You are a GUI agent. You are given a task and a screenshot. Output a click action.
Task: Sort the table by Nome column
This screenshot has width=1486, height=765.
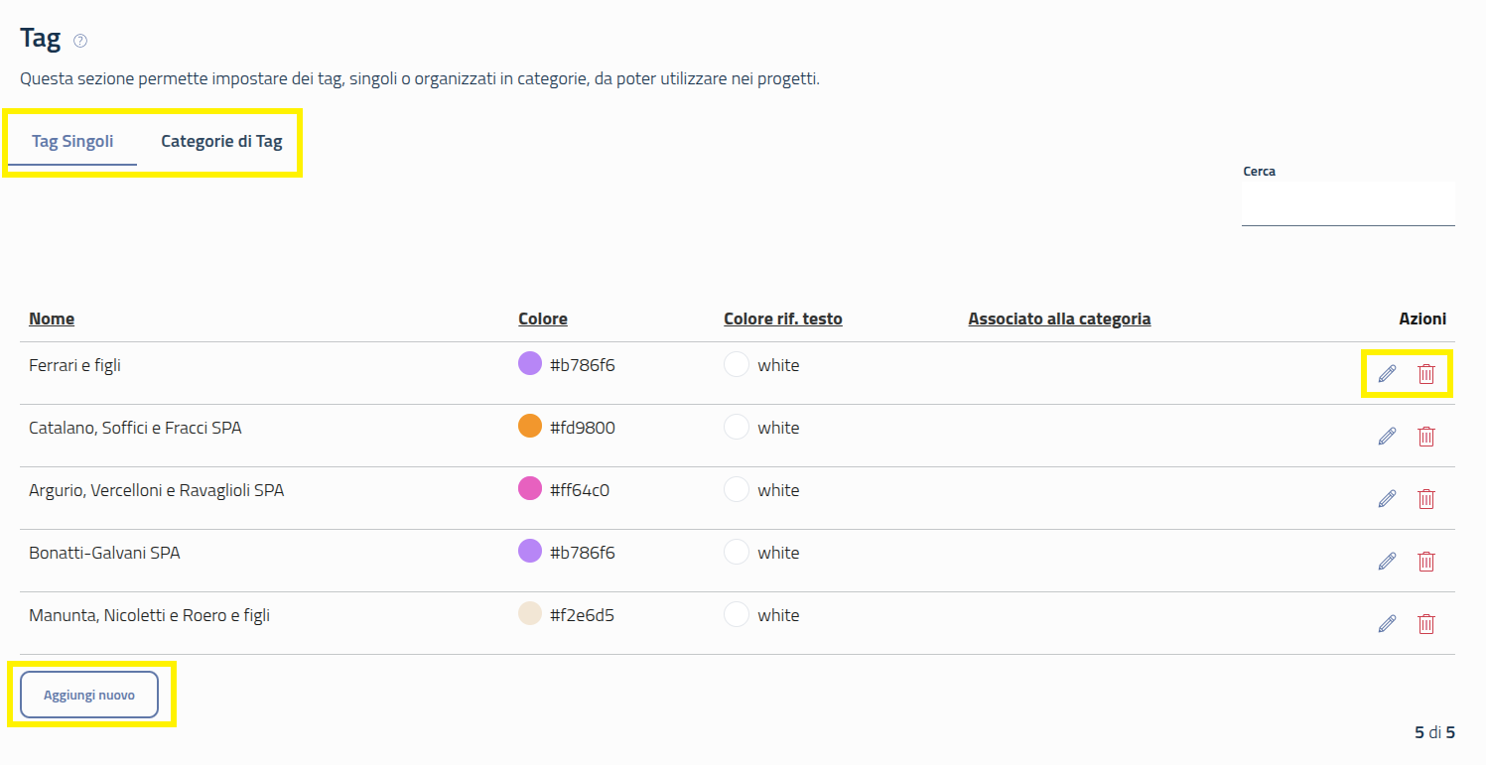click(x=52, y=319)
